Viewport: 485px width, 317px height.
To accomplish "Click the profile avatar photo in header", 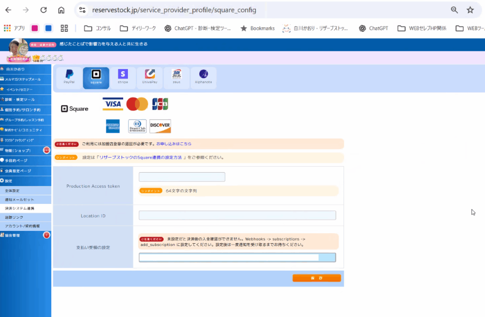I will (x=18, y=49).
